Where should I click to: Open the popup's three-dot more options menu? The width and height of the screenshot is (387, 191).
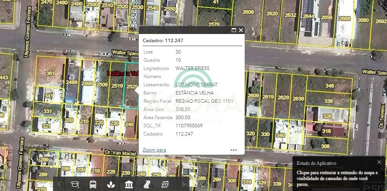pos(234,150)
